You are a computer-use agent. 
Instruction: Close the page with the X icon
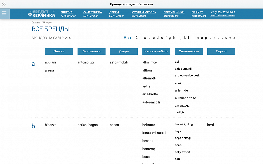coord(4,4)
